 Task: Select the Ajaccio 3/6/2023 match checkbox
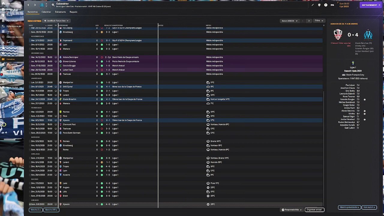click(30, 204)
